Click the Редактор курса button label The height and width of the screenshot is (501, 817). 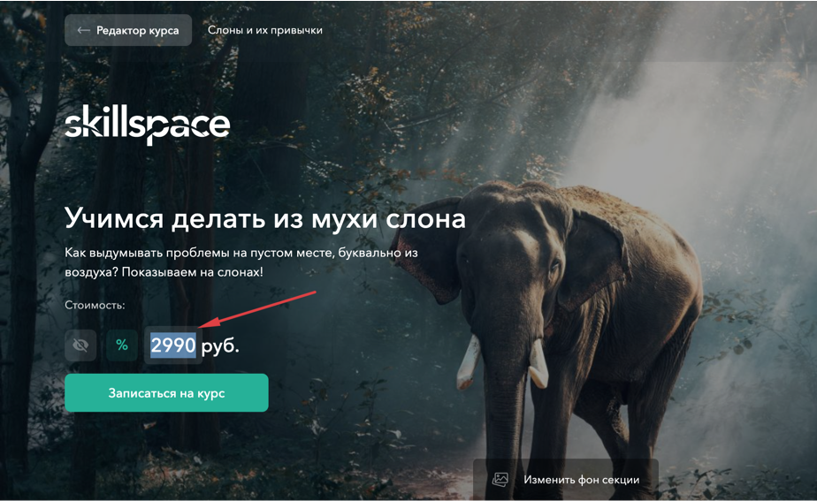138,31
